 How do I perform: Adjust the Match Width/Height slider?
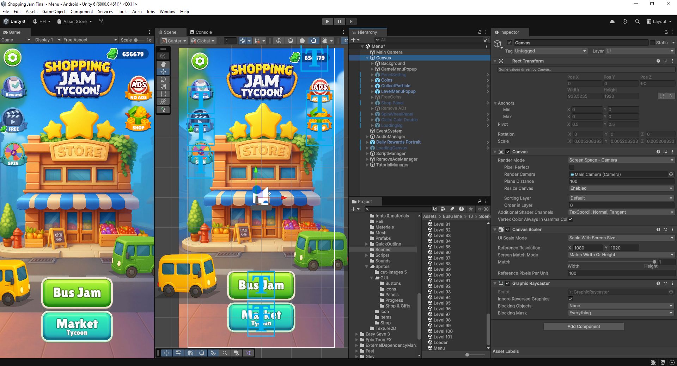click(x=654, y=262)
